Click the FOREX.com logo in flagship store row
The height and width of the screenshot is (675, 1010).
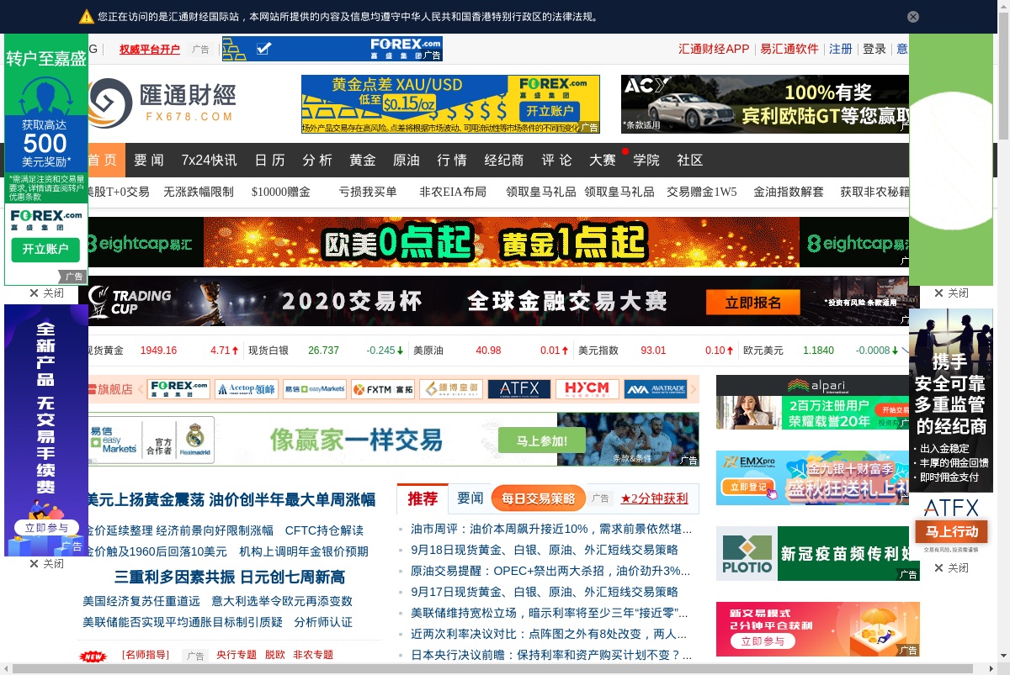click(178, 389)
